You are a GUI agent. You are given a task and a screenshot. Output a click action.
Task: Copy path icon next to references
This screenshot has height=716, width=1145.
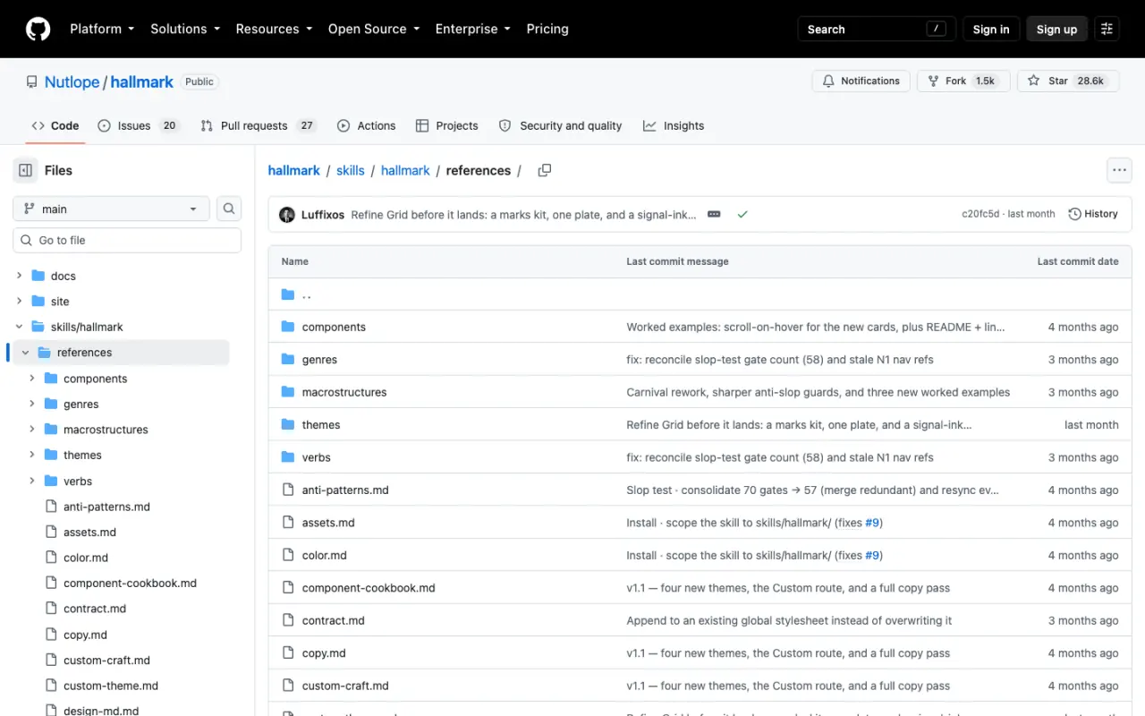pos(544,170)
